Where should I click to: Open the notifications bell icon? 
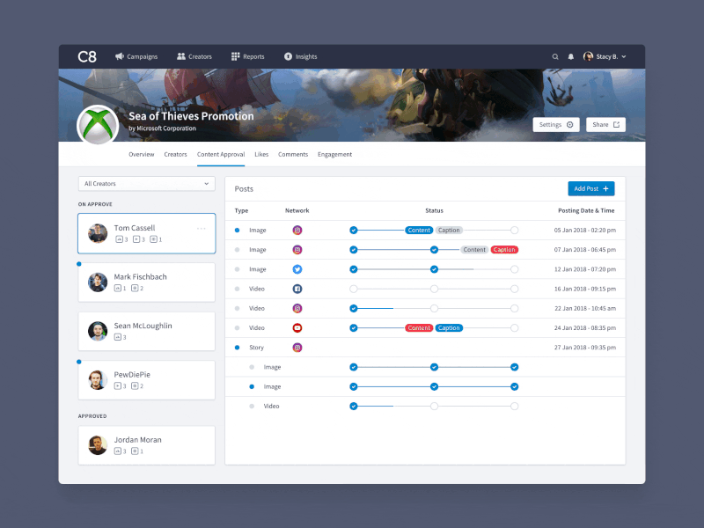(570, 56)
